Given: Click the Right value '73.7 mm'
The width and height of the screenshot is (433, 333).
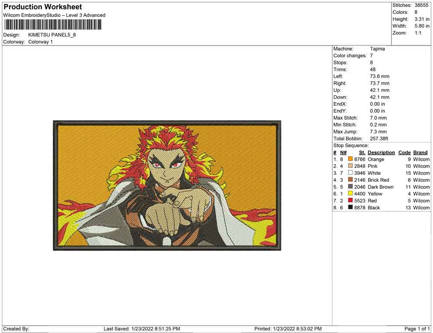Looking at the screenshot, I should point(380,83).
